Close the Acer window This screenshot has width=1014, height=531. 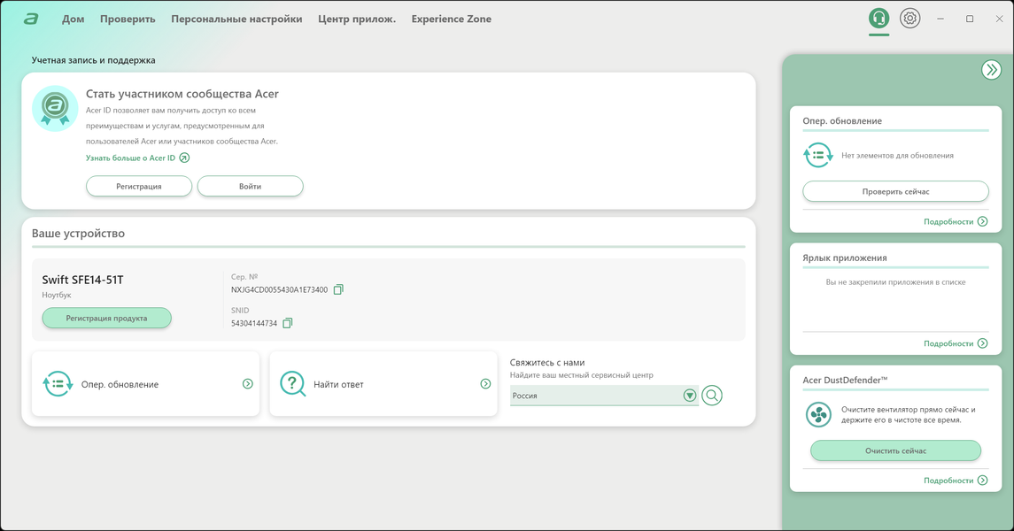coord(999,19)
